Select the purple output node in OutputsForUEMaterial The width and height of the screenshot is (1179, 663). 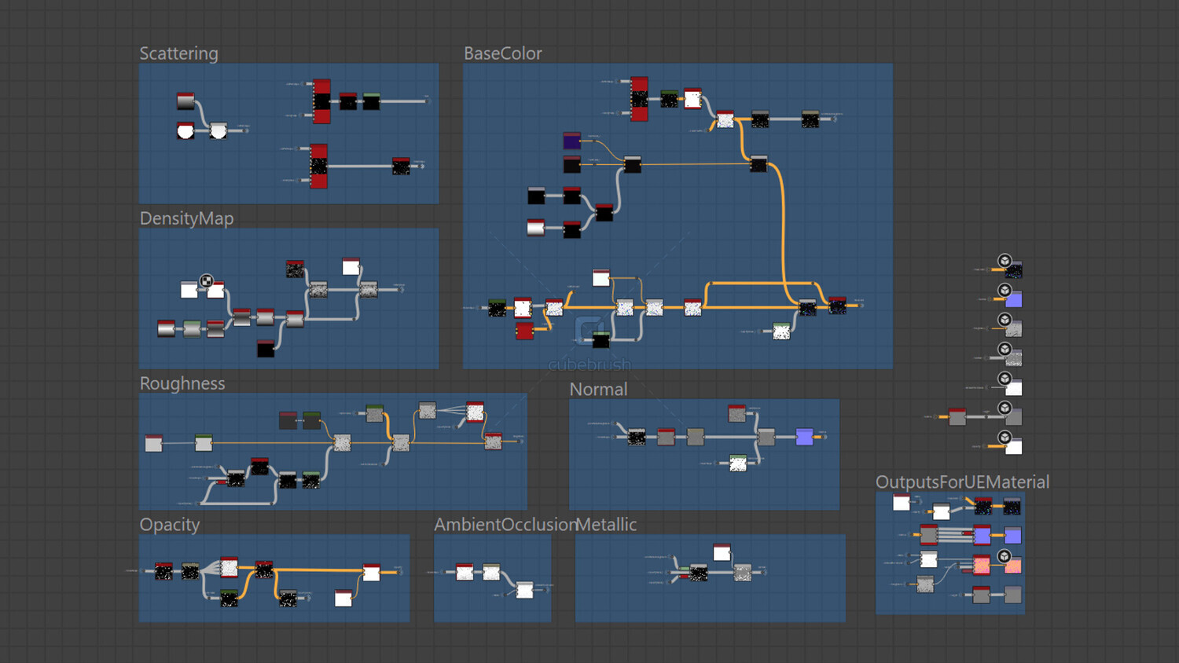[x=1013, y=536]
